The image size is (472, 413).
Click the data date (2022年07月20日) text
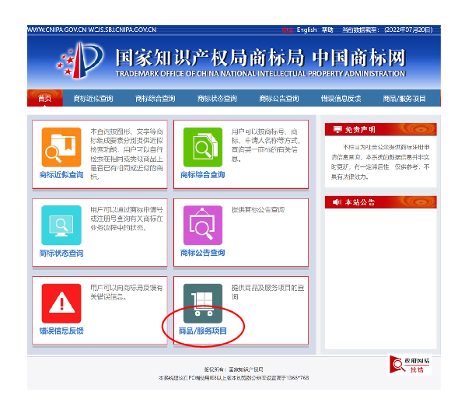(408, 30)
